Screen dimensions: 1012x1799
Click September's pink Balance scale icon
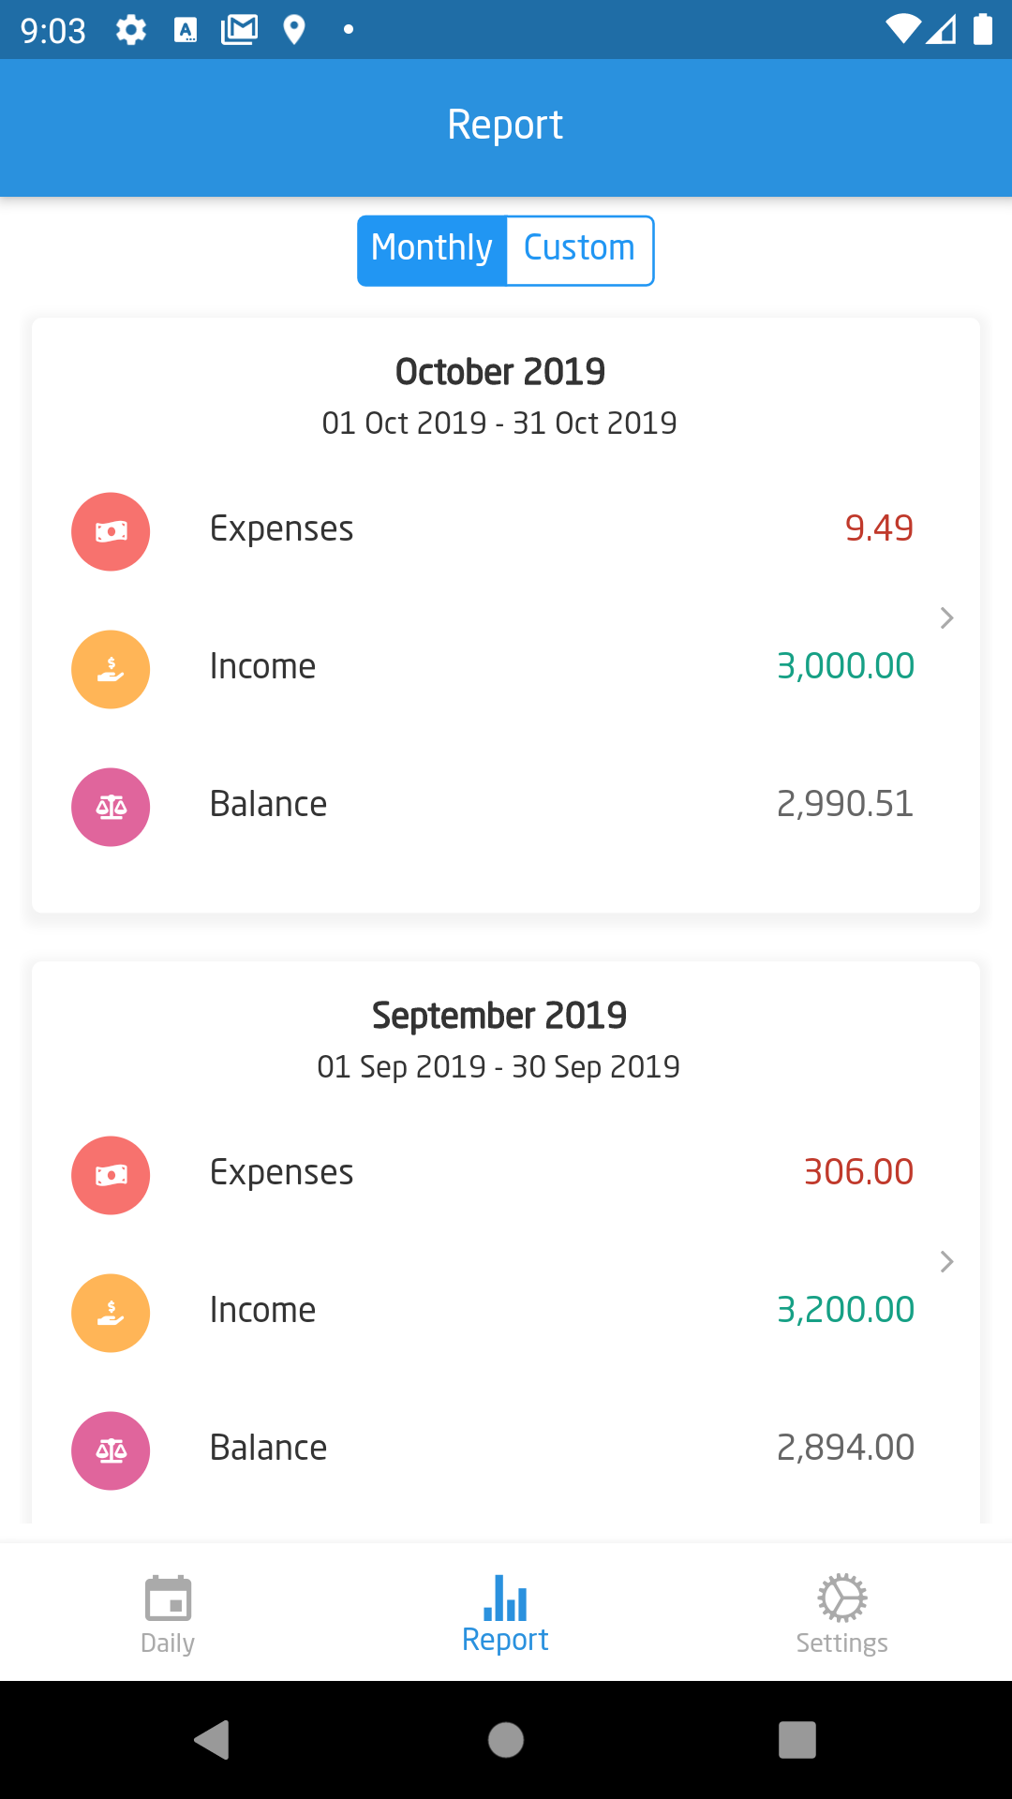pyautogui.click(x=111, y=1450)
